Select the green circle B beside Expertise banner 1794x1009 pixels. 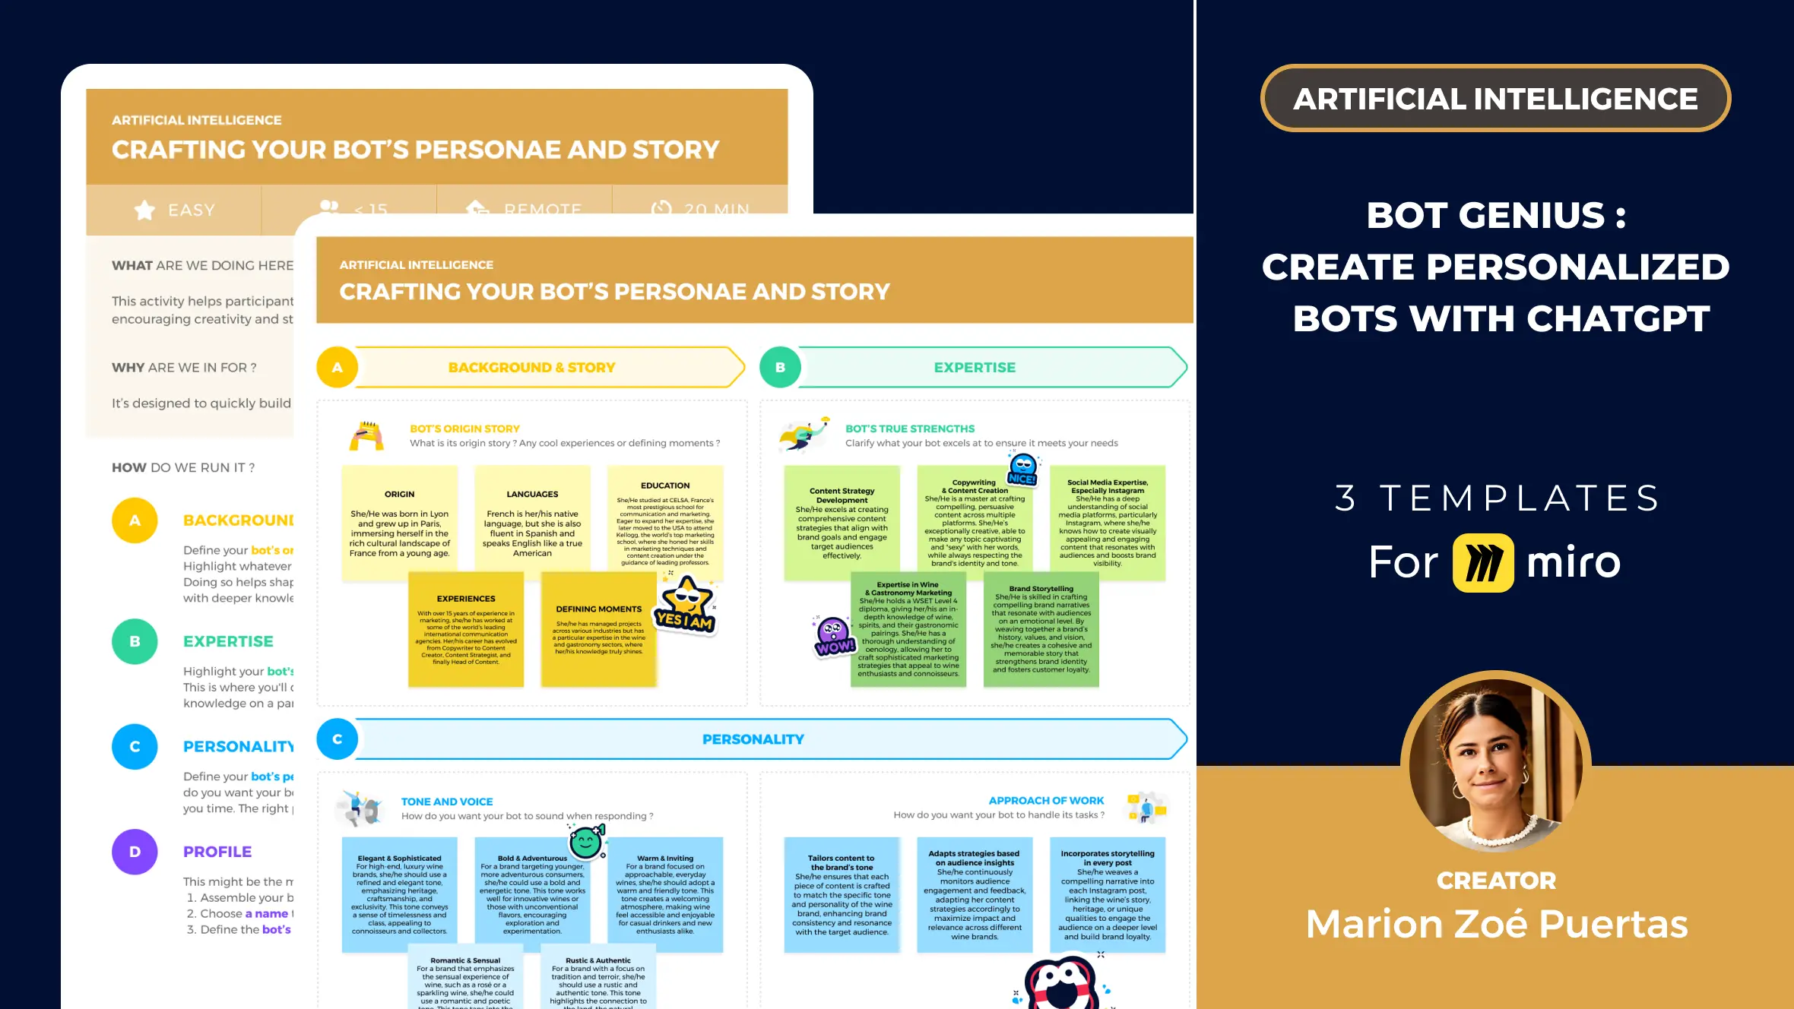[780, 368]
